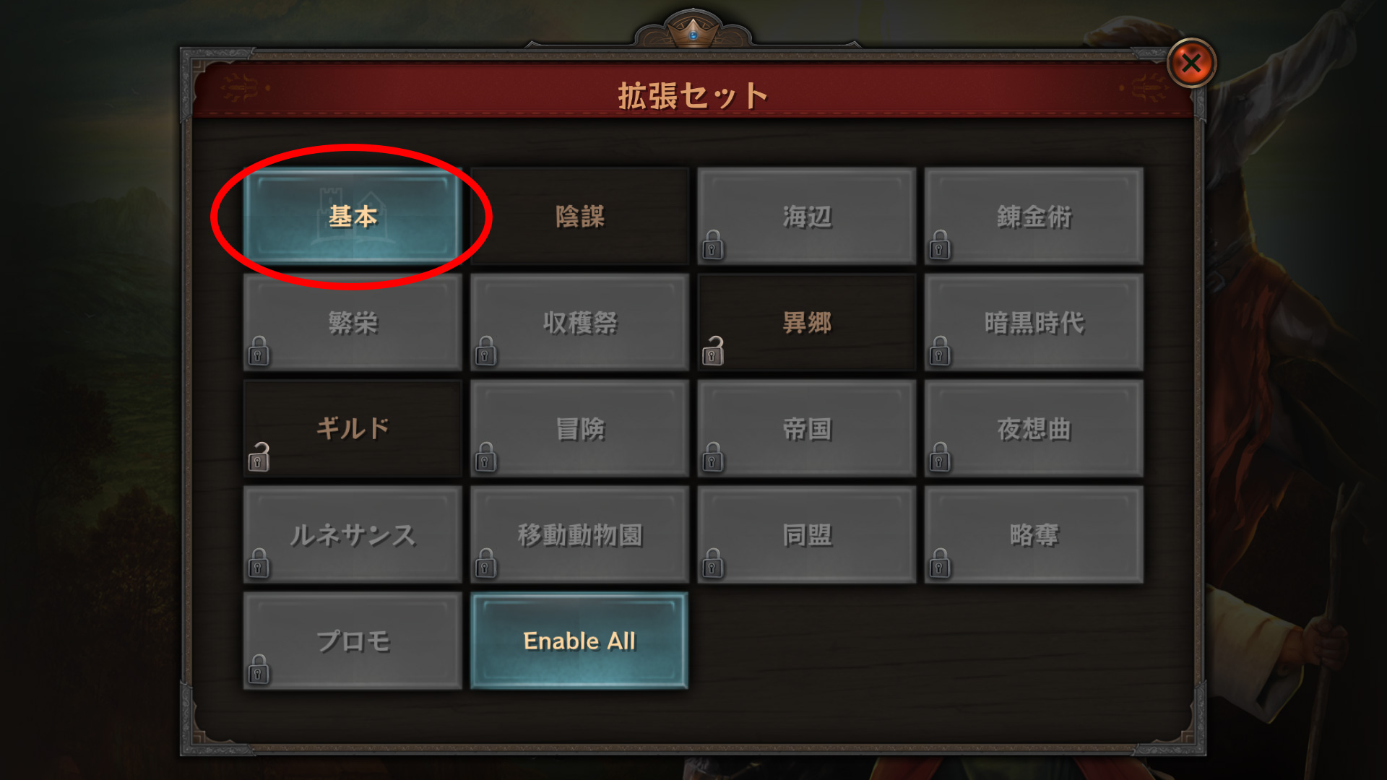Close the 拡張セット dialog
The width and height of the screenshot is (1387, 780).
point(1191,64)
